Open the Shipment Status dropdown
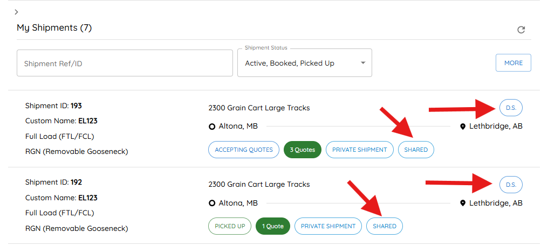The width and height of the screenshot is (548, 246). 304,63
